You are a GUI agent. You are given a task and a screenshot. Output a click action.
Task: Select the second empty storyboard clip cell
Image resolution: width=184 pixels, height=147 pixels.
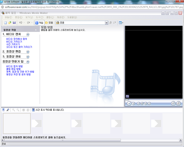pos(57,123)
